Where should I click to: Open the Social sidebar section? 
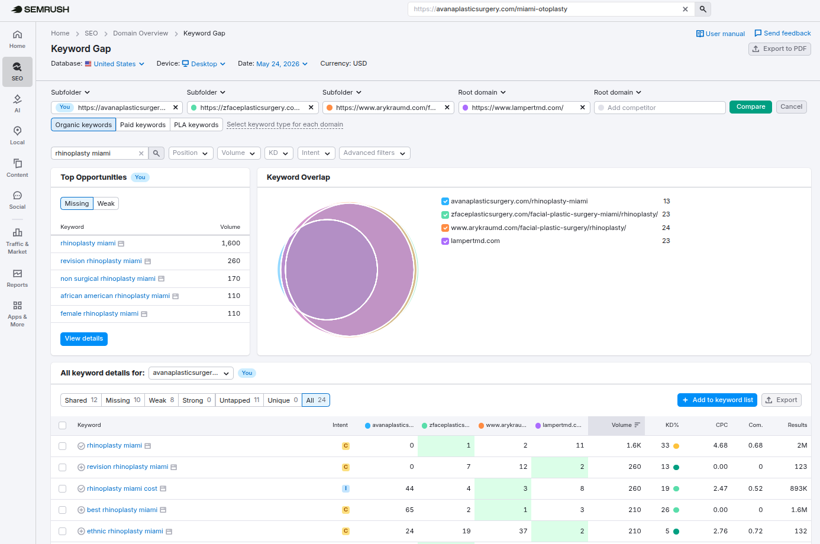coord(17,200)
